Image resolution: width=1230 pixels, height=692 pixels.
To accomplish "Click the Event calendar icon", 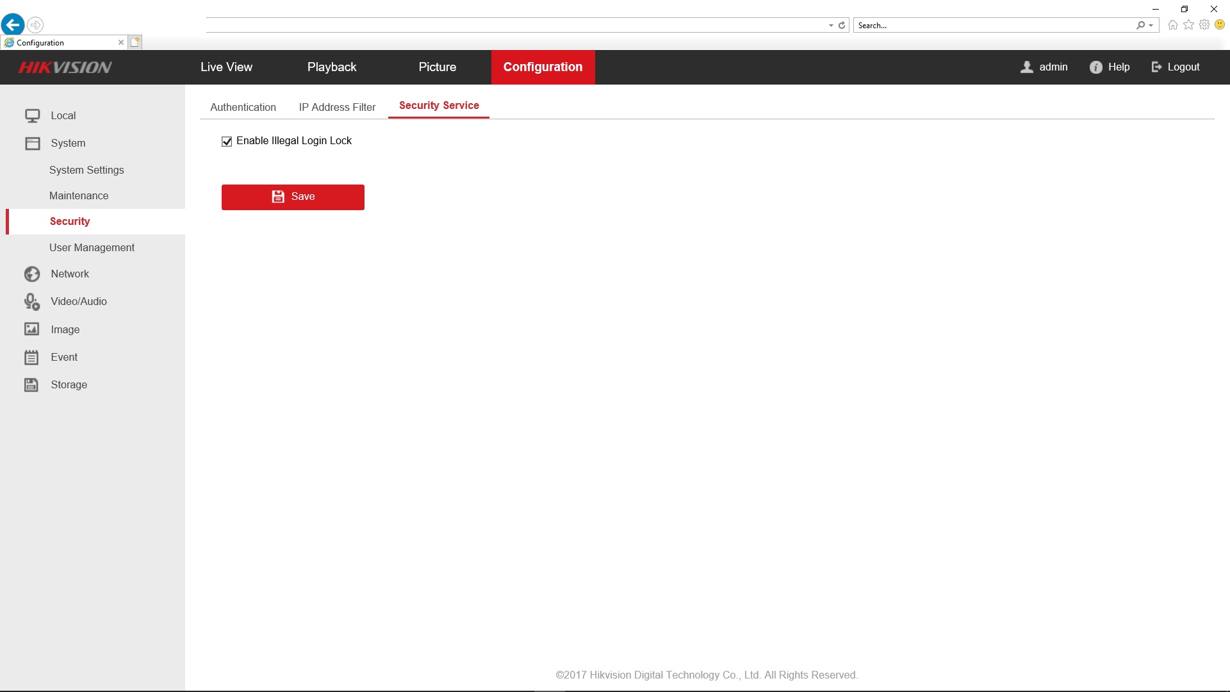I will click(x=31, y=358).
